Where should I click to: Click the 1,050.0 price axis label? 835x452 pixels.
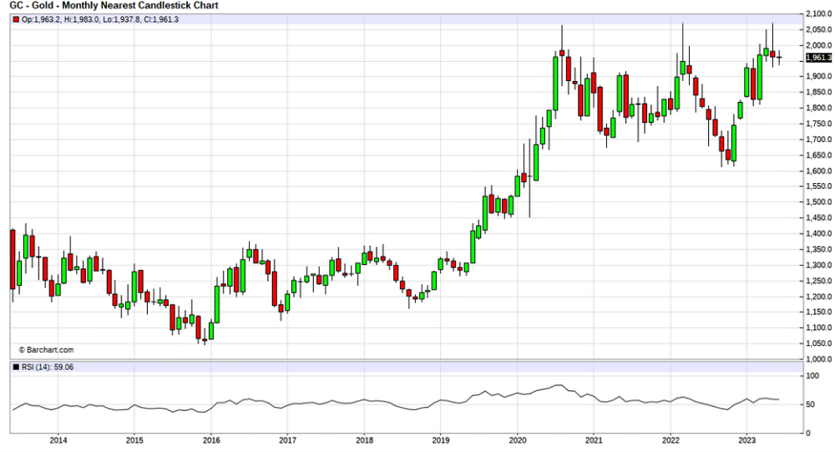tap(818, 343)
